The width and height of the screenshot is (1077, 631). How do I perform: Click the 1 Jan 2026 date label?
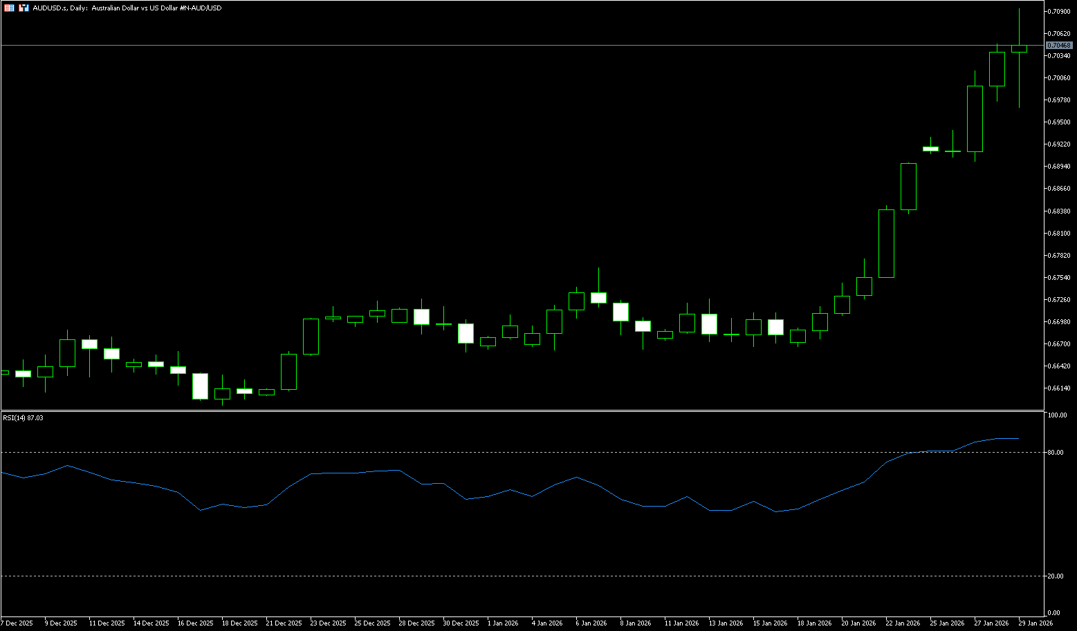(x=503, y=623)
